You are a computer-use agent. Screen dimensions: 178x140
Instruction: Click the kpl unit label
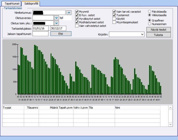pyautogui.click(x=61, y=18)
